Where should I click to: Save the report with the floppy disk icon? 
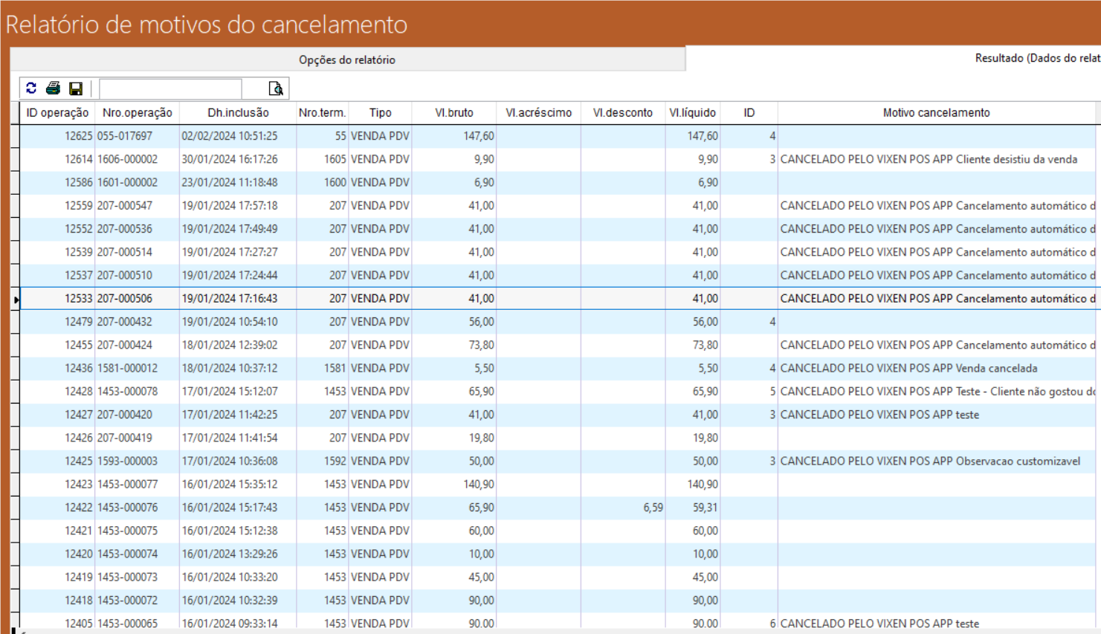click(76, 88)
